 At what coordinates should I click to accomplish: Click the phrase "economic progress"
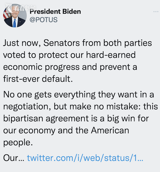coord(41,67)
